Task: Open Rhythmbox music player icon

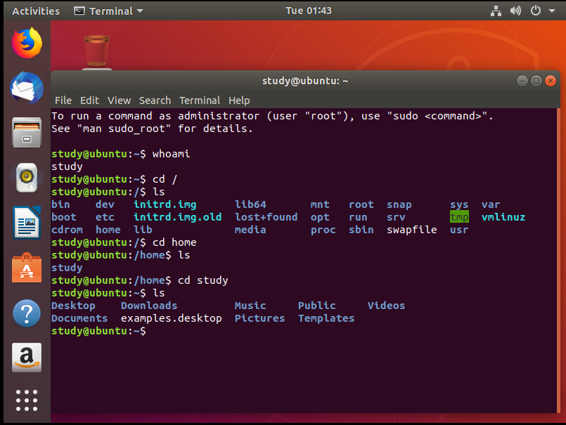Action: 26,178
